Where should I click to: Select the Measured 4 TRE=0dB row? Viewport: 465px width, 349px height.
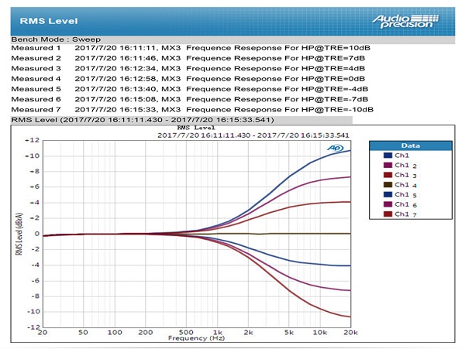[x=188, y=79]
